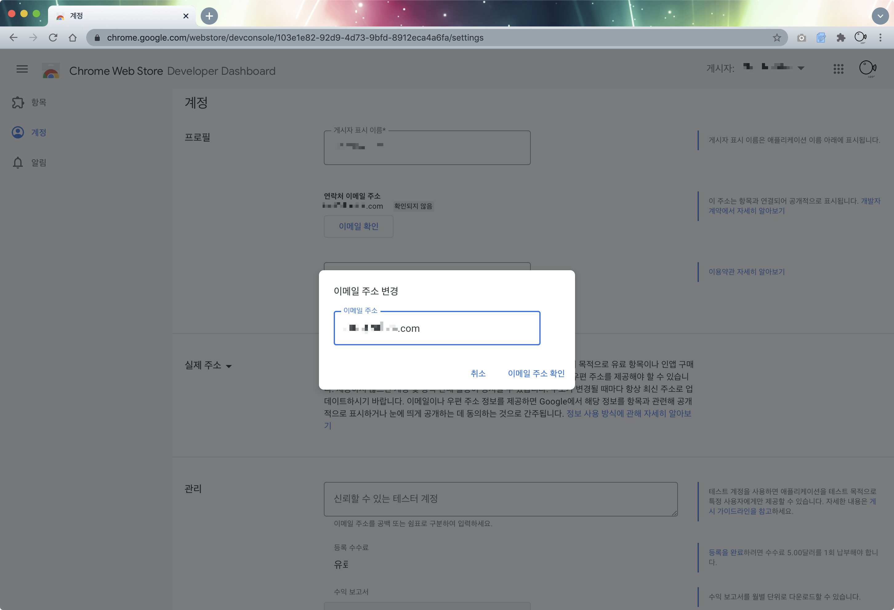Open the hamburger navigation menu
The width and height of the screenshot is (894, 610).
[22, 69]
